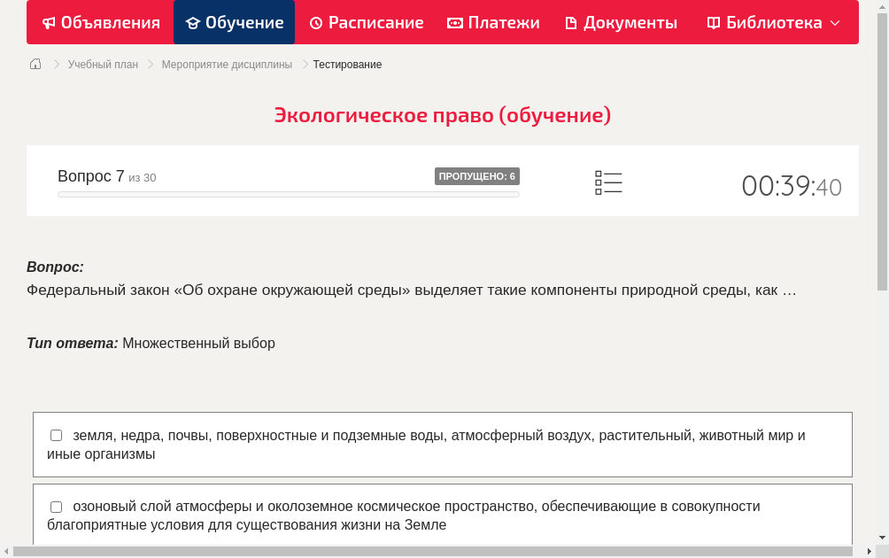The height and width of the screenshot is (558, 889).
Task: Click the home icon in breadcrumbs
Action: coord(35,64)
